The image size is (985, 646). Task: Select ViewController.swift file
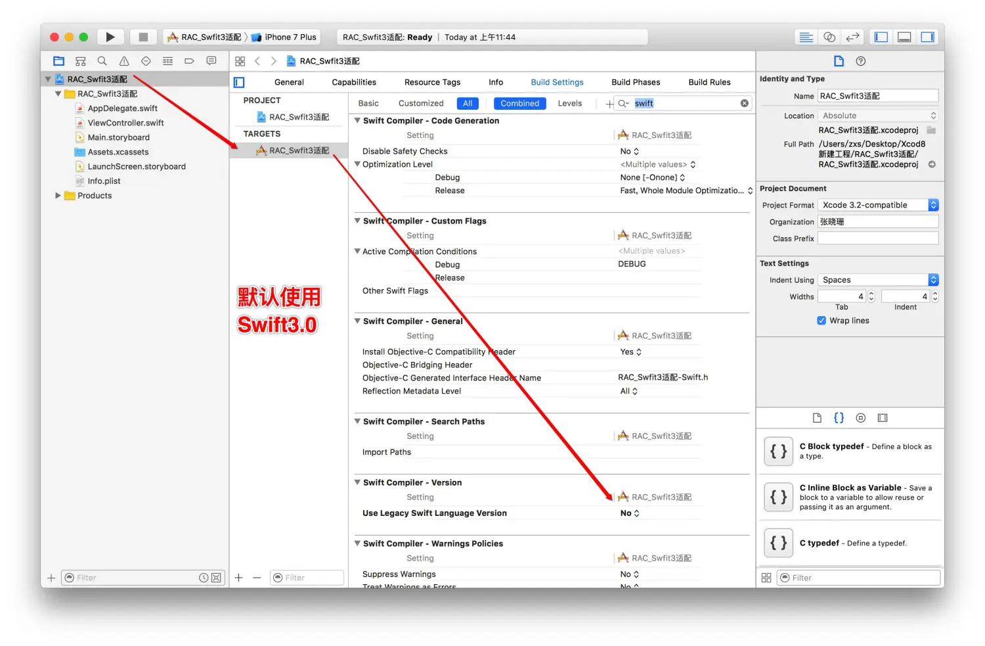(x=125, y=123)
